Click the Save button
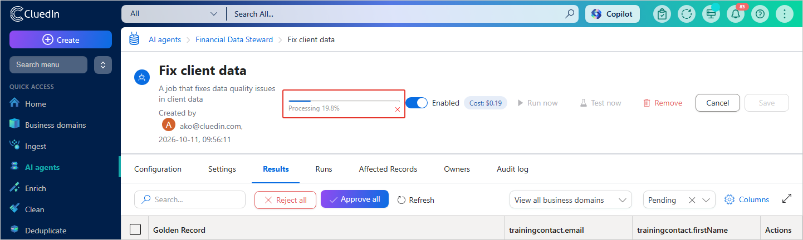 [x=767, y=103]
